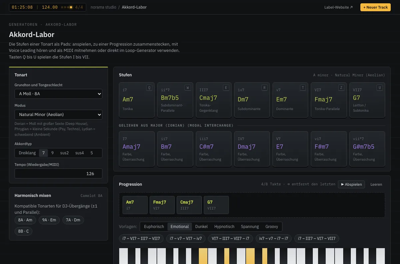
Task: Open the Modus dropdown
Action: click(58, 114)
